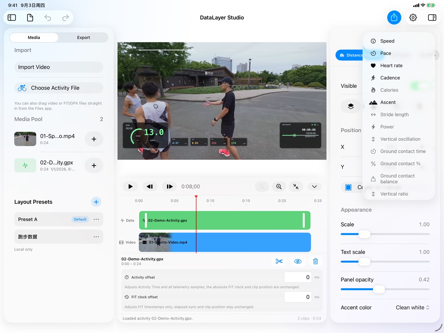Toggle clip visibility eye icon

click(298, 261)
